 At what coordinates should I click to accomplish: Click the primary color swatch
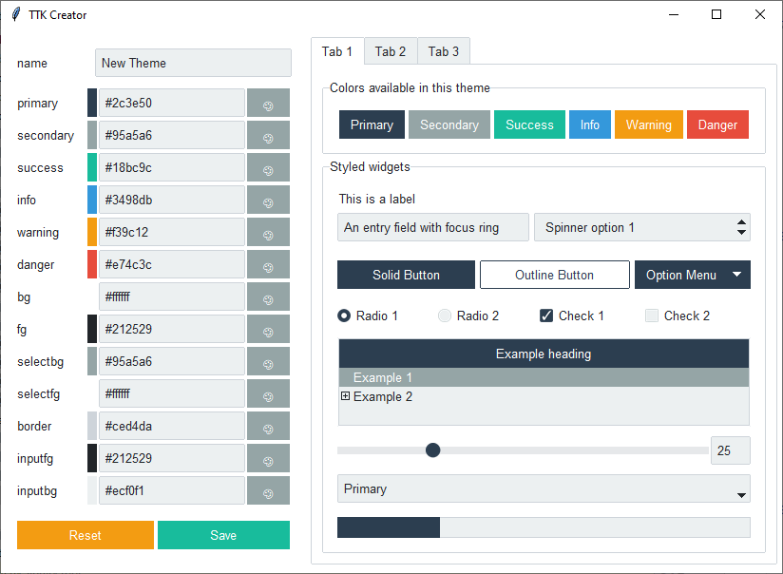pyautogui.click(x=92, y=103)
